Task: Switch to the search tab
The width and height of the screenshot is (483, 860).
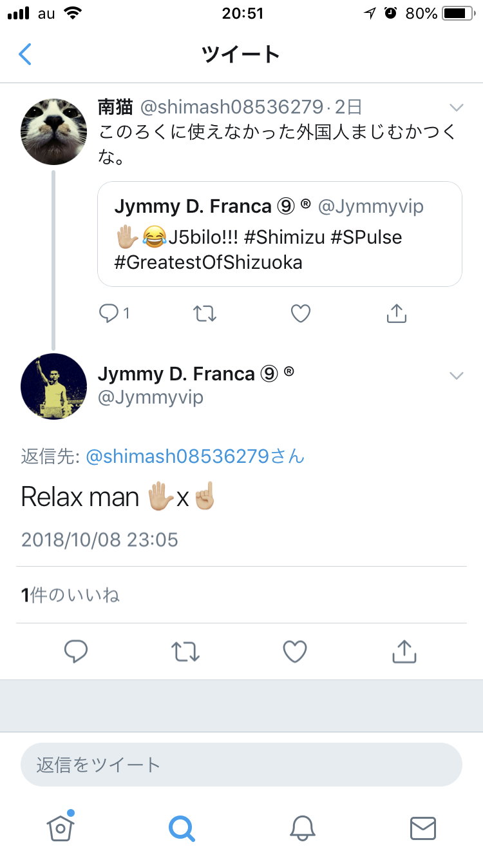Action: click(182, 828)
